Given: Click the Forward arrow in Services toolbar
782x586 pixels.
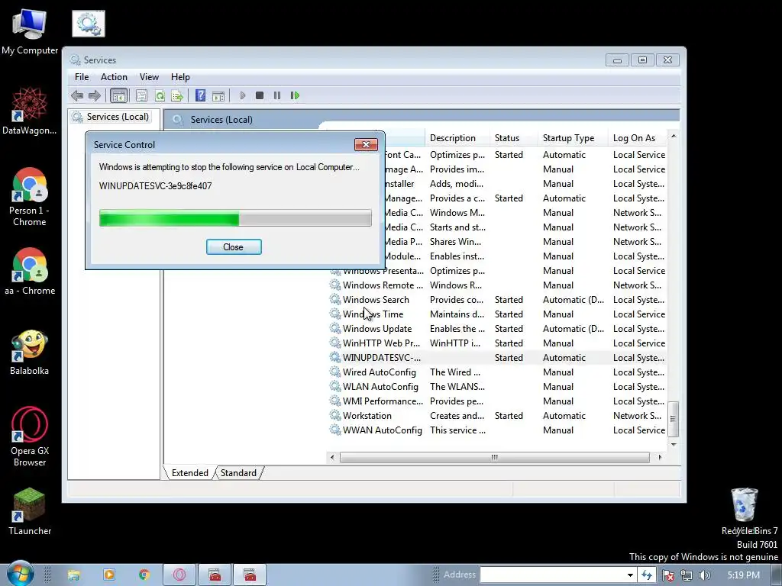Looking at the screenshot, I should (x=94, y=95).
